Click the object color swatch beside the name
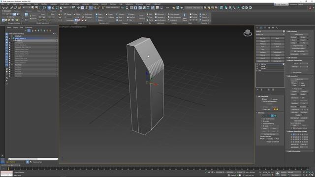The width and height of the screenshot is (315, 177). 283,31
